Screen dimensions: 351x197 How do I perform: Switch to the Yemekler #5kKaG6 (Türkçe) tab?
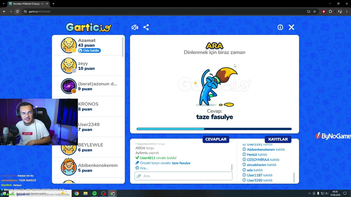click(x=28, y=4)
